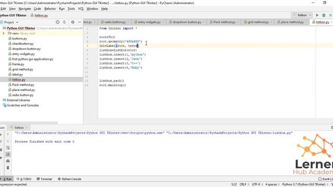Open the Run tool window button

tap(7, 179)
